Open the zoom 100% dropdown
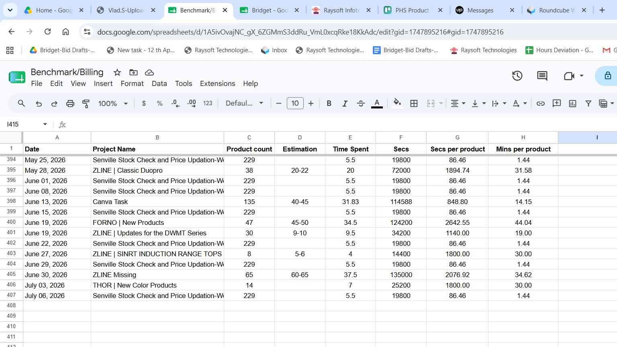The width and height of the screenshot is (617, 347). 113,104
